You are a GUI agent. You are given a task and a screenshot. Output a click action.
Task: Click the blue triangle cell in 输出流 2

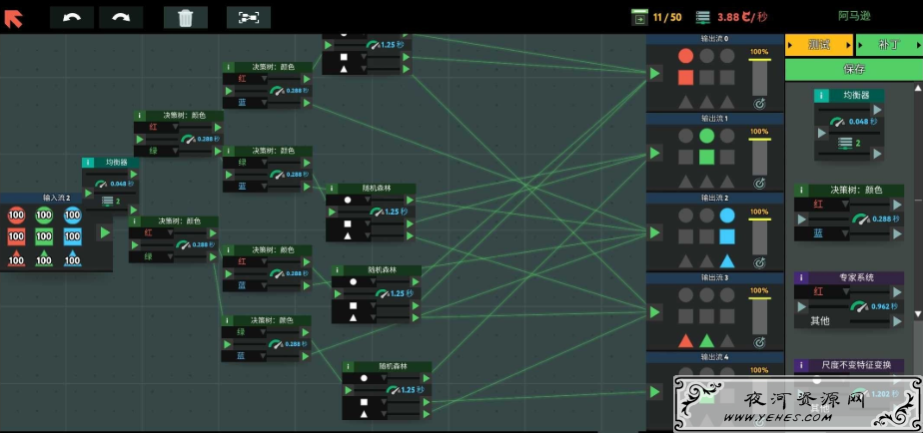tap(727, 260)
